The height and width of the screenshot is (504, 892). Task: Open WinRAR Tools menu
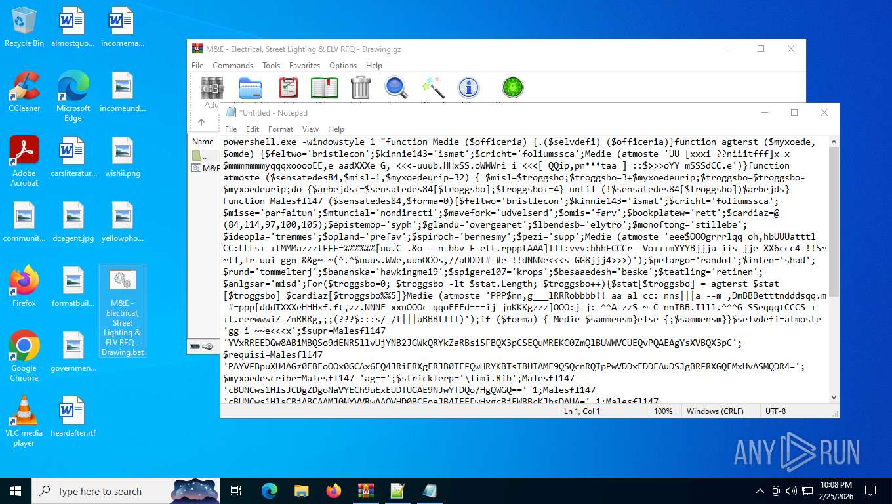click(x=271, y=66)
